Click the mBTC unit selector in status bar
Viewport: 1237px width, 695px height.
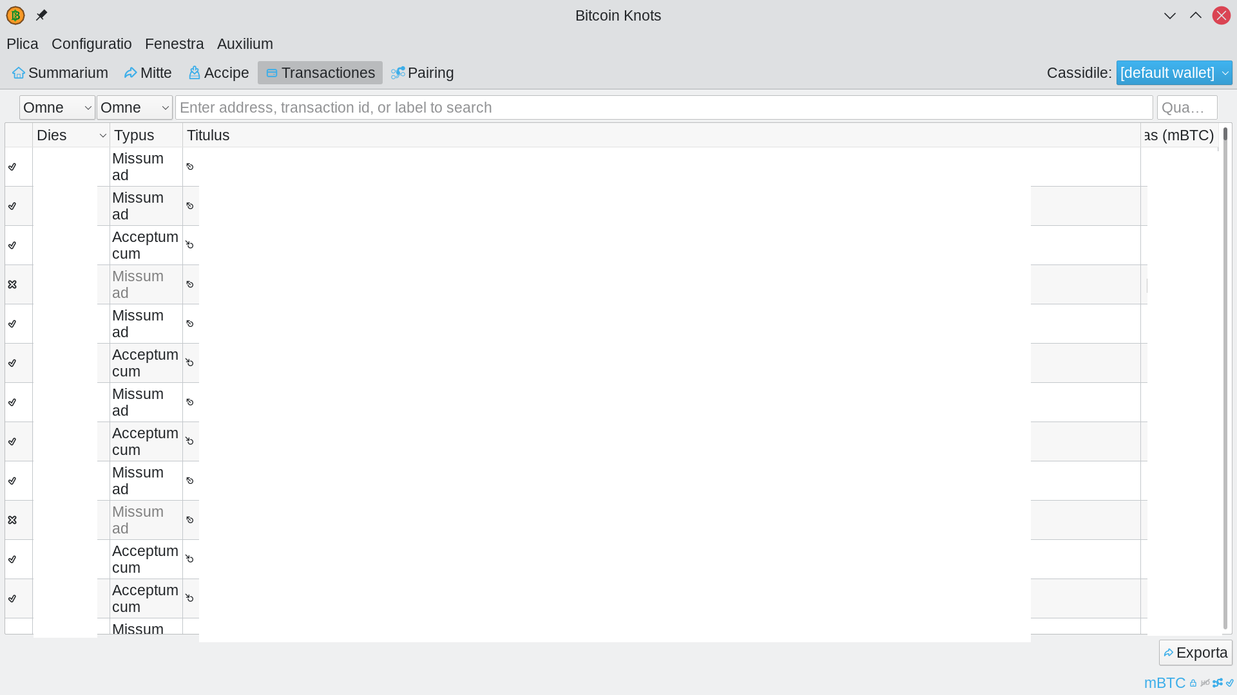pyautogui.click(x=1164, y=683)
